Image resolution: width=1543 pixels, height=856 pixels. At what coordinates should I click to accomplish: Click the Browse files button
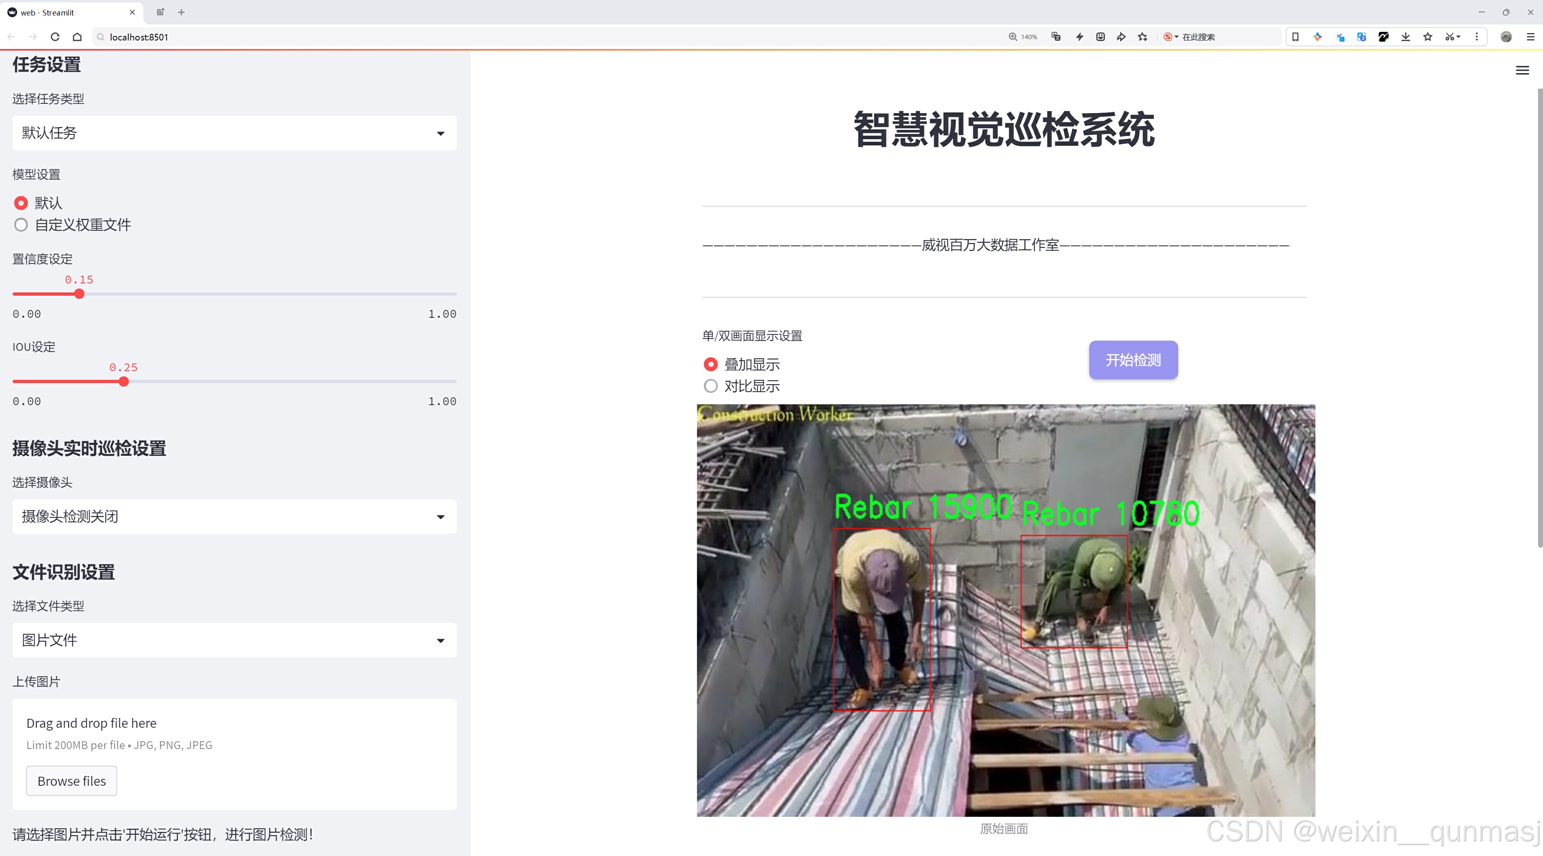(x=71, y=781)
